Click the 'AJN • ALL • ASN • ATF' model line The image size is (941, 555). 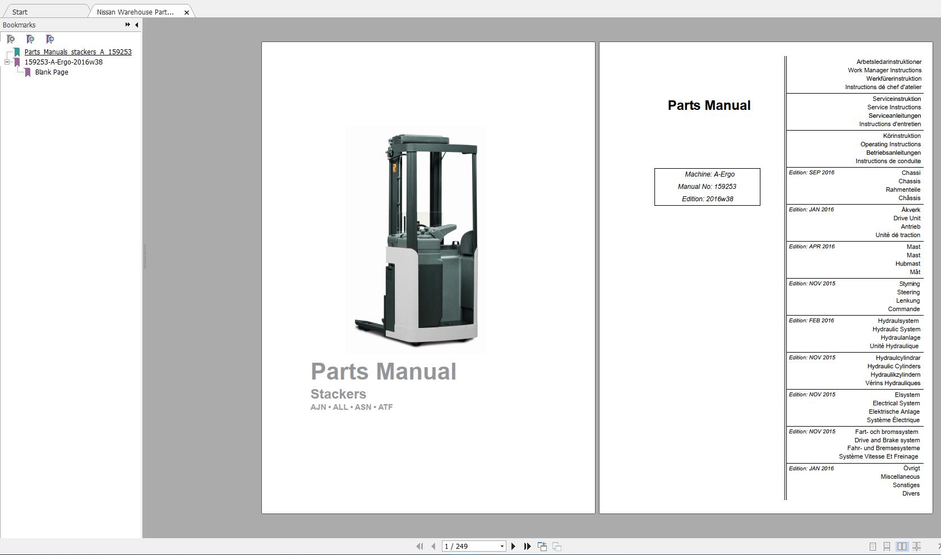pos(352,407)
